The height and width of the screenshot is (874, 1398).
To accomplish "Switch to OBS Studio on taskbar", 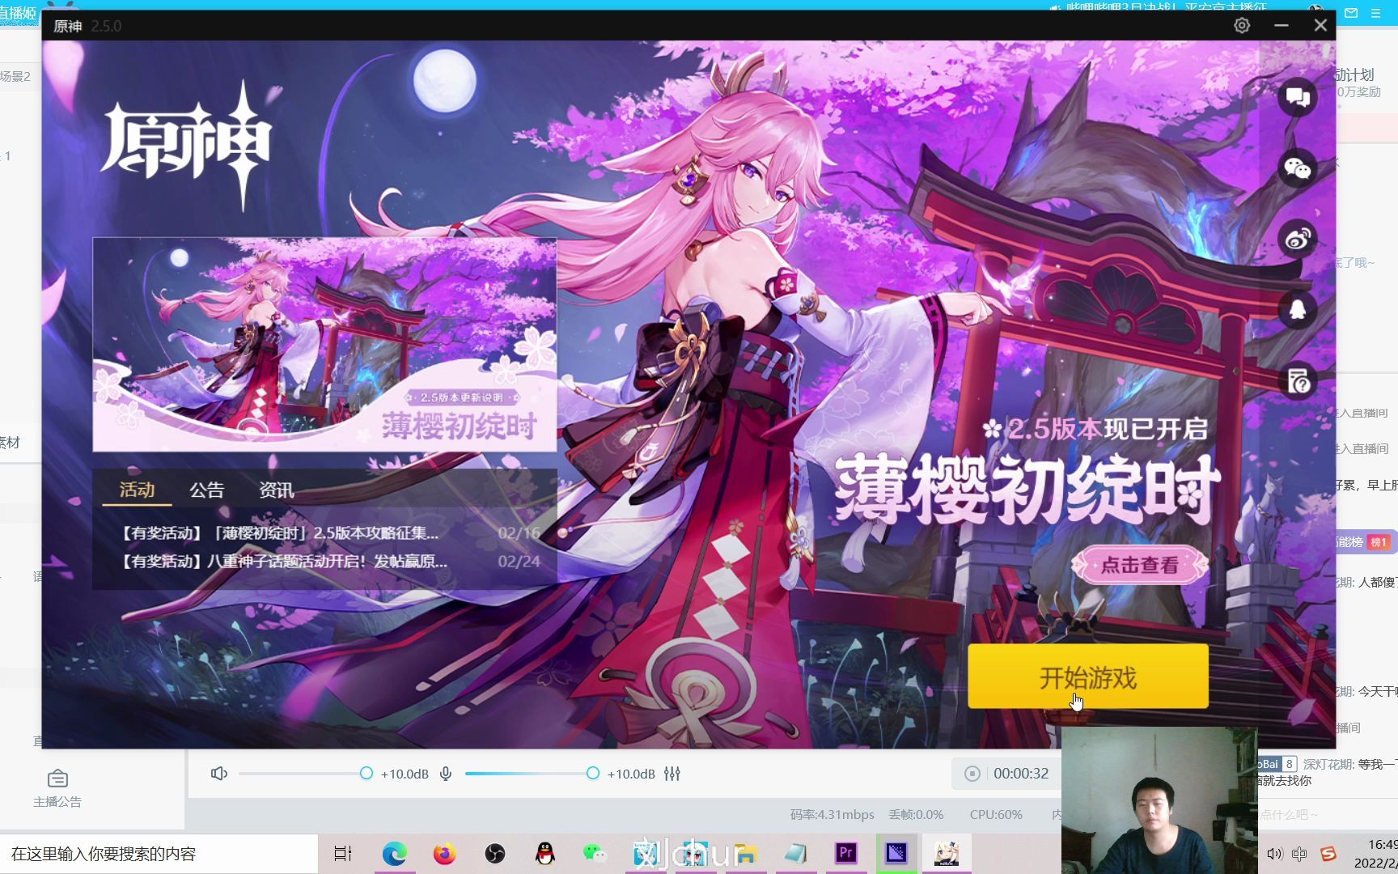I will tap(495, 854).
